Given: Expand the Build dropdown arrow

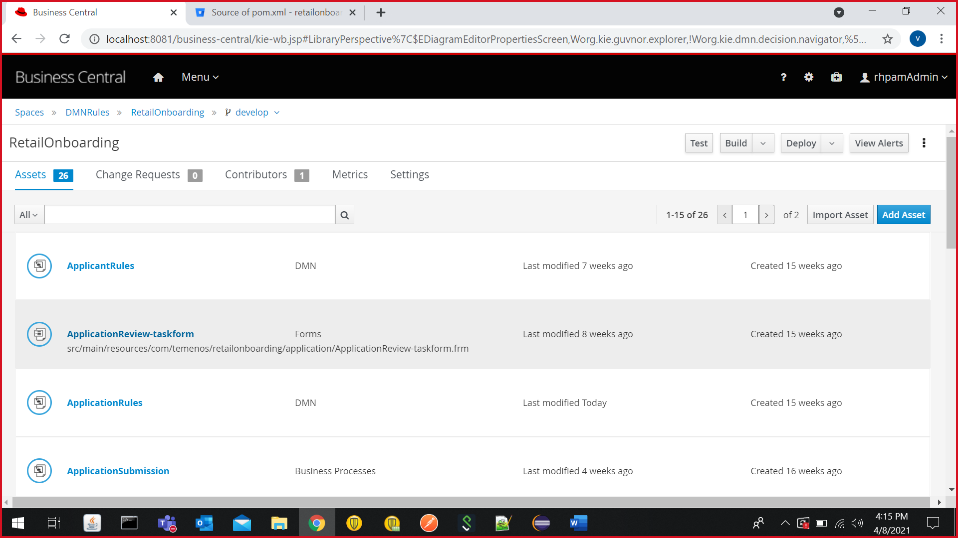Looking at the screenshot, I should click(x=763, y=143).
